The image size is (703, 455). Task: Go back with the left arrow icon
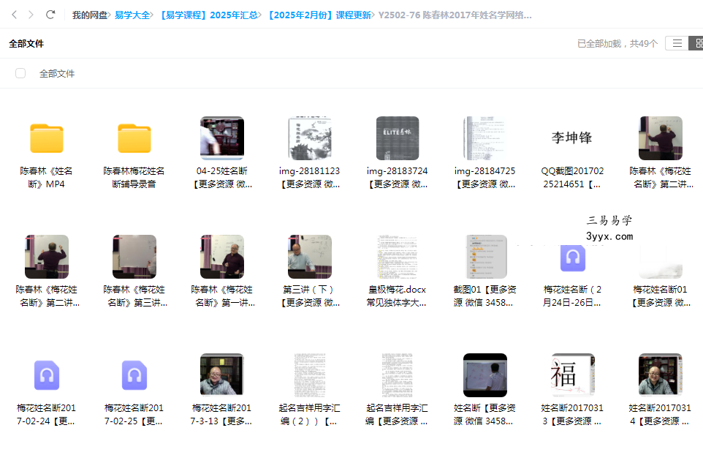15,15
